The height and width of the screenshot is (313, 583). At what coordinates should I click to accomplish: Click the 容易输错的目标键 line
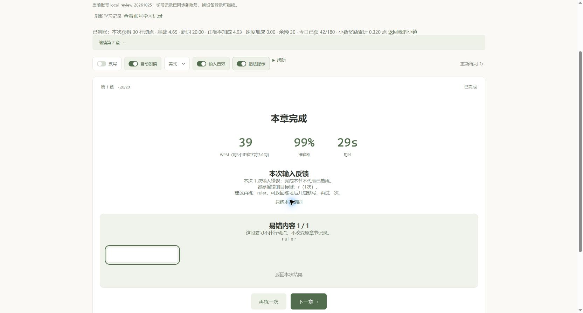tap(289, 187)
